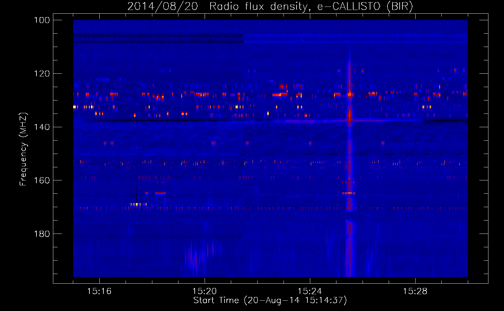
Task: Click the frequency axis tick label '180'
Action: [x=42, y=234]
